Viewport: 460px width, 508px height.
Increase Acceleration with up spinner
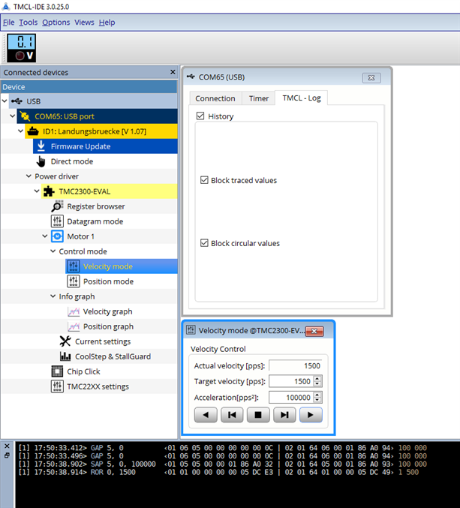click(317, 394)
